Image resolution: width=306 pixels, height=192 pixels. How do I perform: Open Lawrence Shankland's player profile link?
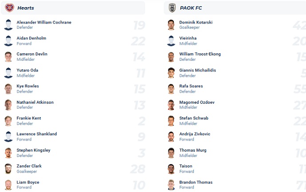(x=37, y=134)
